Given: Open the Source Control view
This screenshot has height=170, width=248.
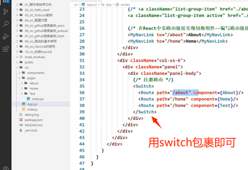Looking at the screenshot, I should [6, 12].
